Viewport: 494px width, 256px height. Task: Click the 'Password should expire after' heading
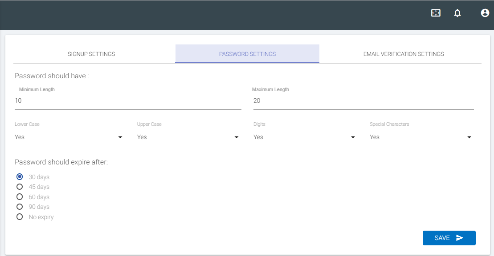(x=61, y=162)
